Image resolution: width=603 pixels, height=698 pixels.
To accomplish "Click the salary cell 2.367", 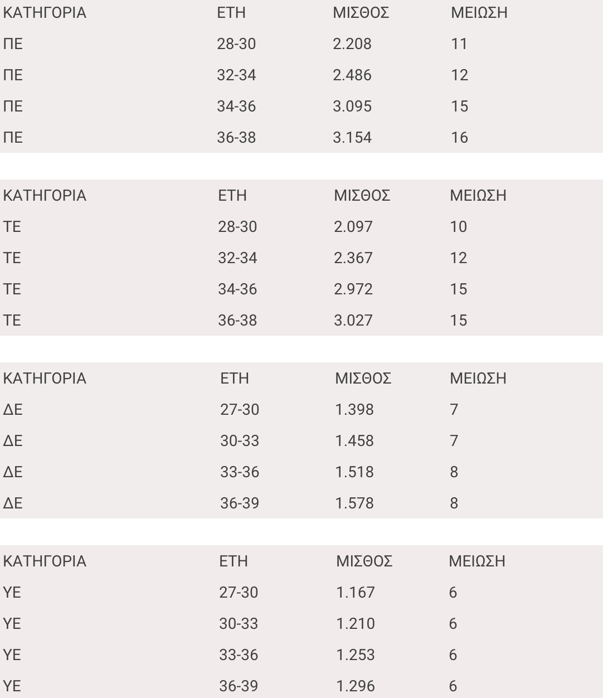I will [x=353, y=258].
